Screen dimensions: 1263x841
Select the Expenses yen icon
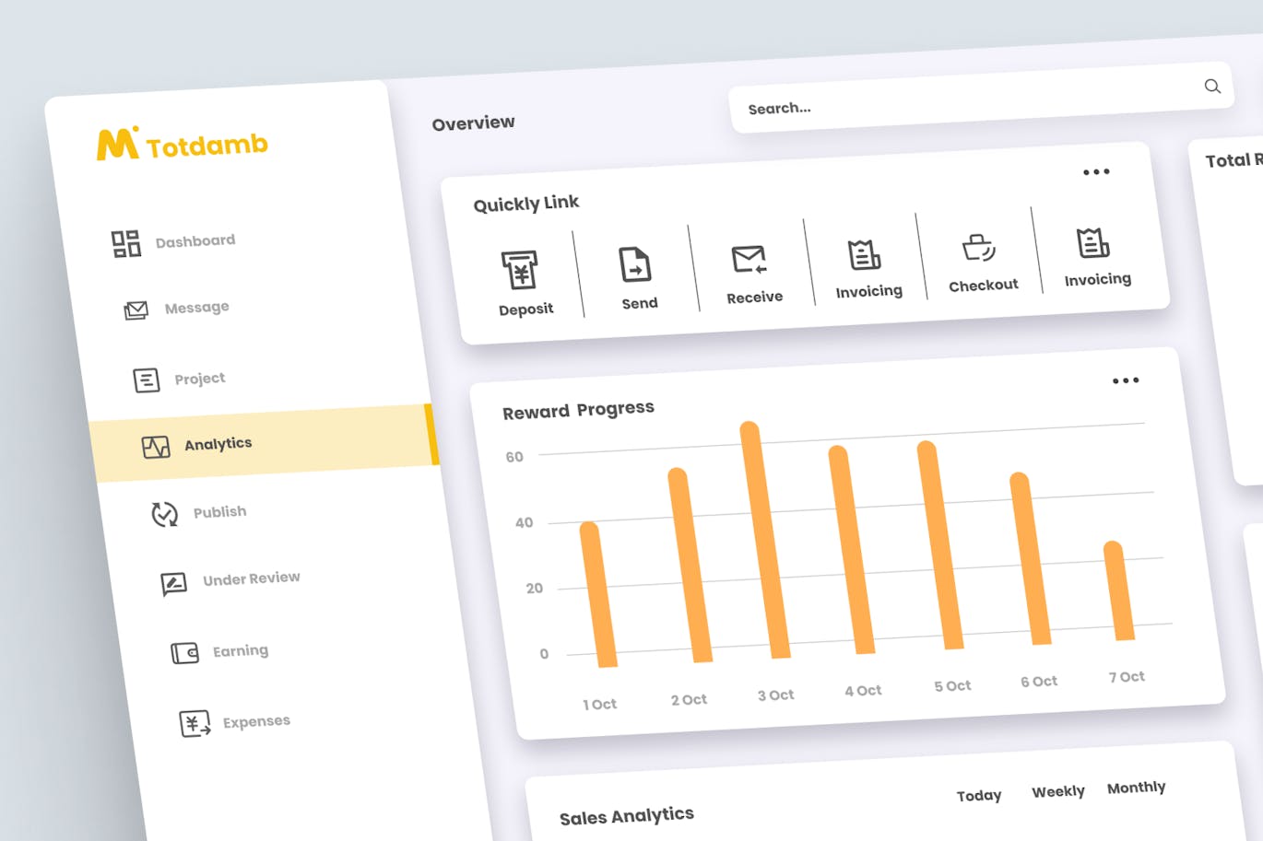click(195, 724)
